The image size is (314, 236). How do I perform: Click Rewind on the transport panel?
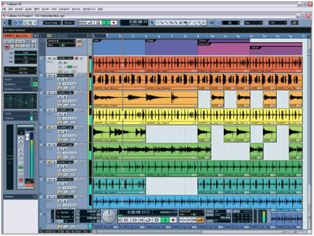[126, 220]
